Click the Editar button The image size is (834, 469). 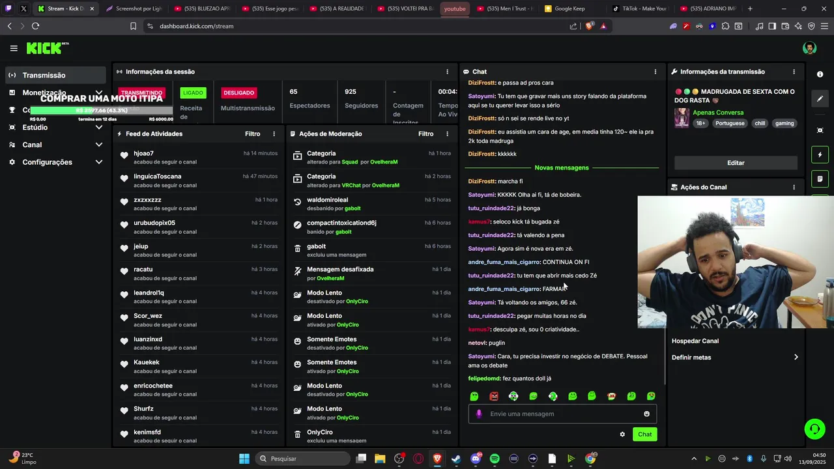coord(736,163)
